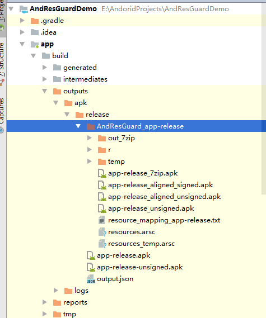Expand the .idea folder arrow
This screenshot has width=266, height=318.
[x=22, y=32]
